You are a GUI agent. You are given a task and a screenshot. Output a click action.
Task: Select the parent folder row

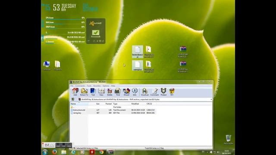113,107
